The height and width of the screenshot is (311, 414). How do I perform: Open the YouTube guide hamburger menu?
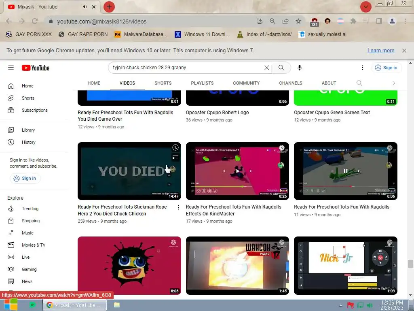click(11, 68)
